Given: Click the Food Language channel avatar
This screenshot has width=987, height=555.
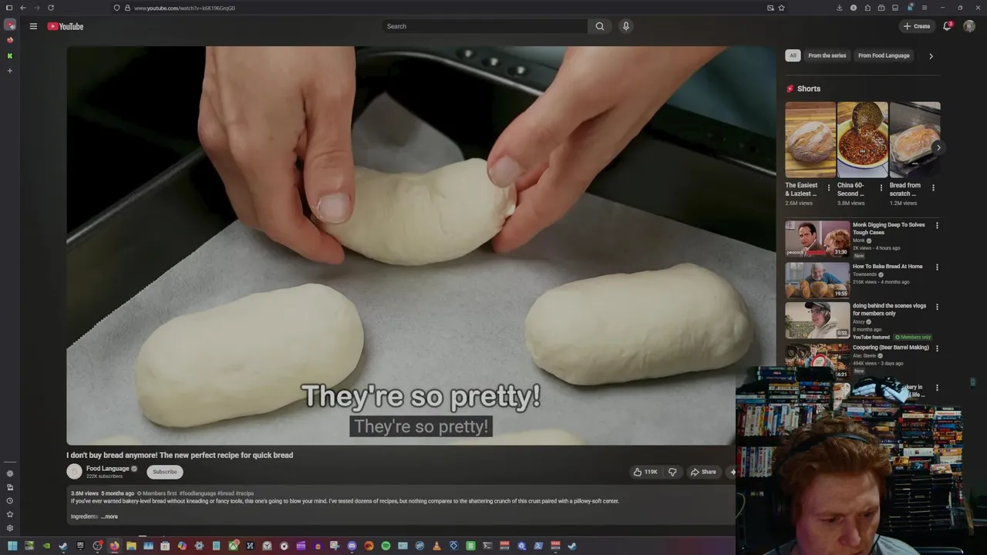Looking at the screenshot, I should pyautogui.click(x=74, y=472).
